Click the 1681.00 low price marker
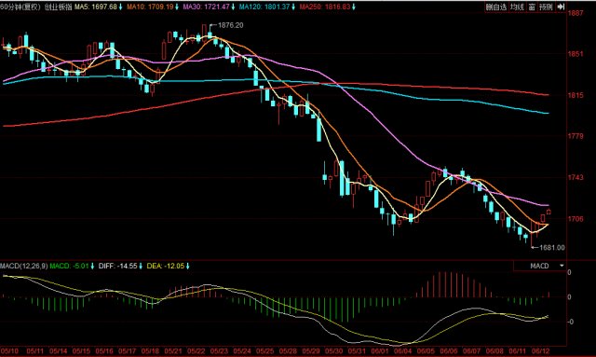The height and width of the screenshot is (357, 596). click(552, 247)
